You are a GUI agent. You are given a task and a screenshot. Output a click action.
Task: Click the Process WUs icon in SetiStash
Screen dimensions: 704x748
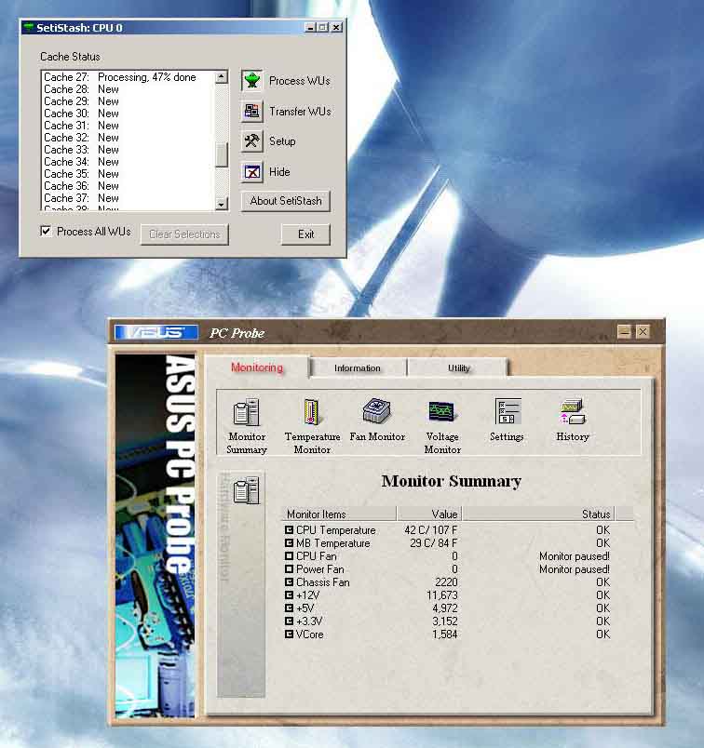coord(251,81)
